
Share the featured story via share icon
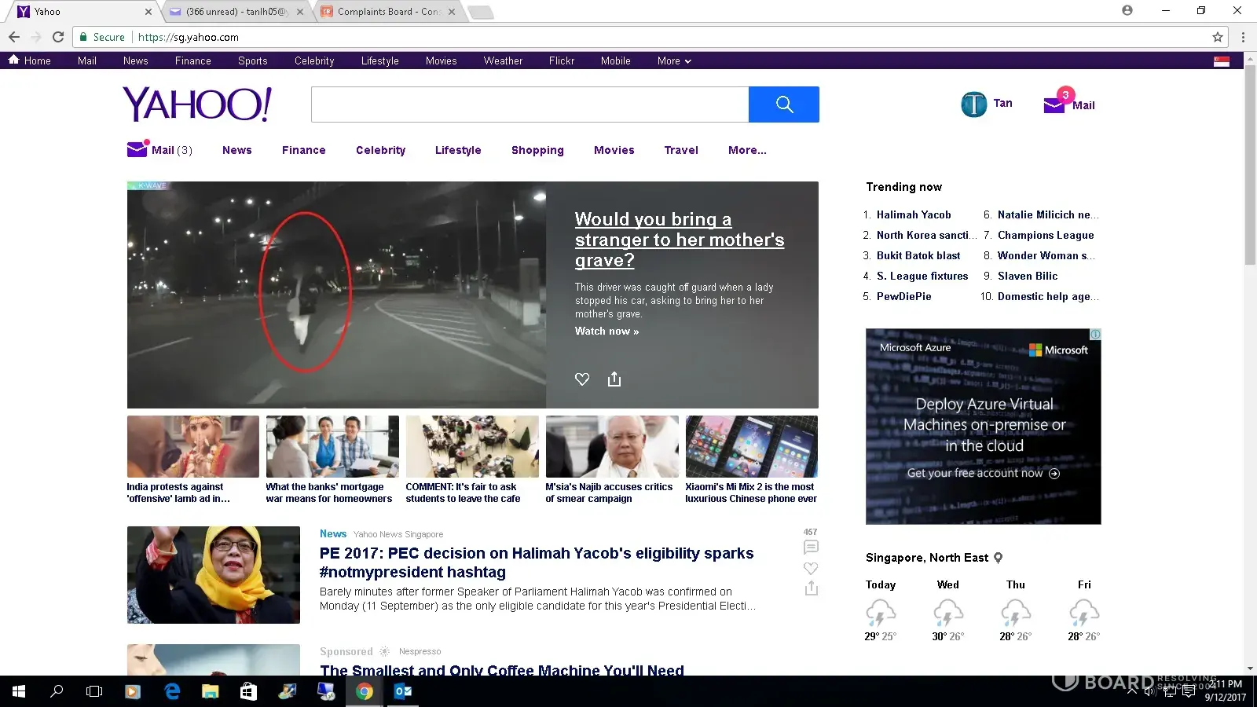click(x=614, y=379)
